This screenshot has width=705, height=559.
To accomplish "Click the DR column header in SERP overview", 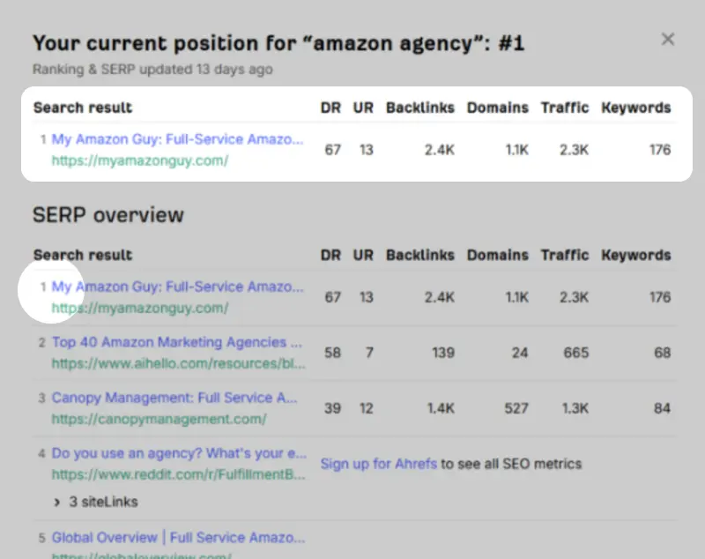I will tap(330, 255).
